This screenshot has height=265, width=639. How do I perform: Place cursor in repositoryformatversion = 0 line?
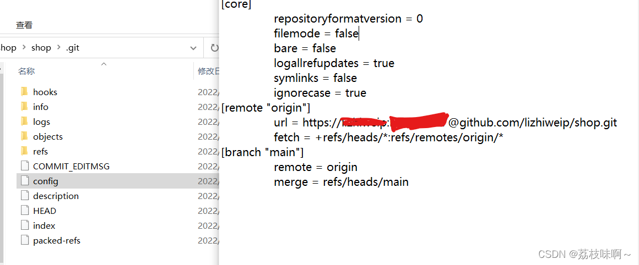349,19
